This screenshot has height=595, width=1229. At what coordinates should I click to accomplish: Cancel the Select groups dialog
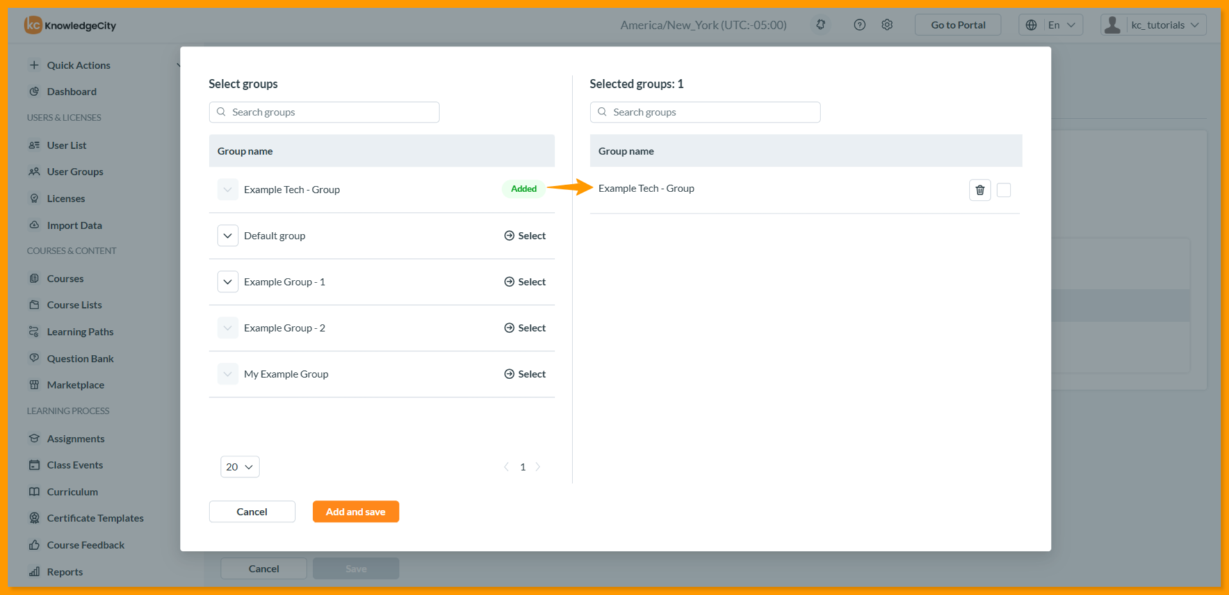252,512
